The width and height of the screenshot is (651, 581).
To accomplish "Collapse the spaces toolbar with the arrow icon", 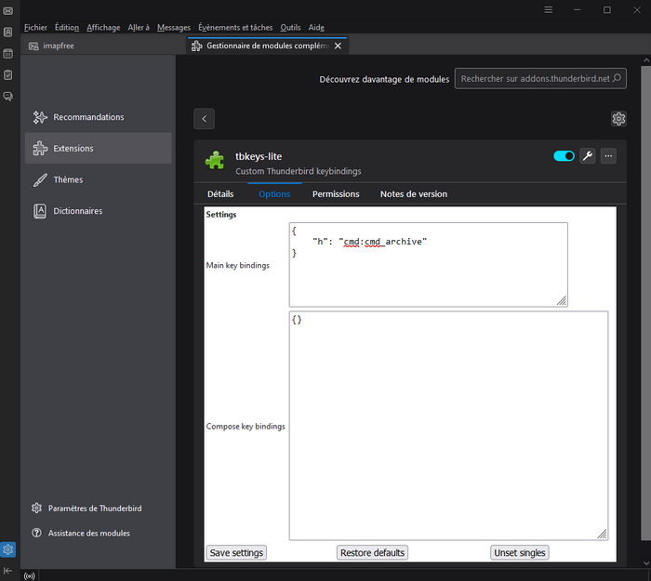I will [x=7, y=571].
